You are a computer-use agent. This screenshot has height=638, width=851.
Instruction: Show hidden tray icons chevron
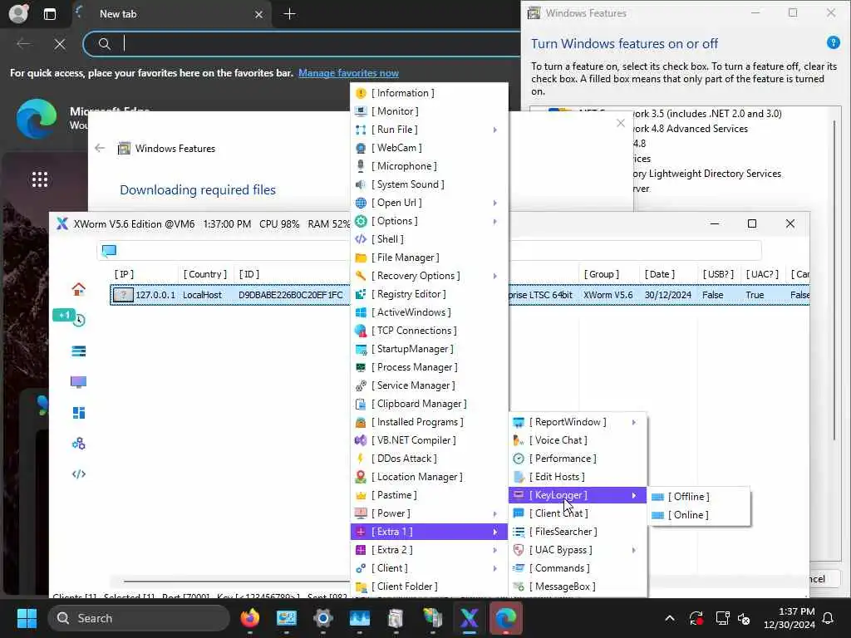click(670, 618)
